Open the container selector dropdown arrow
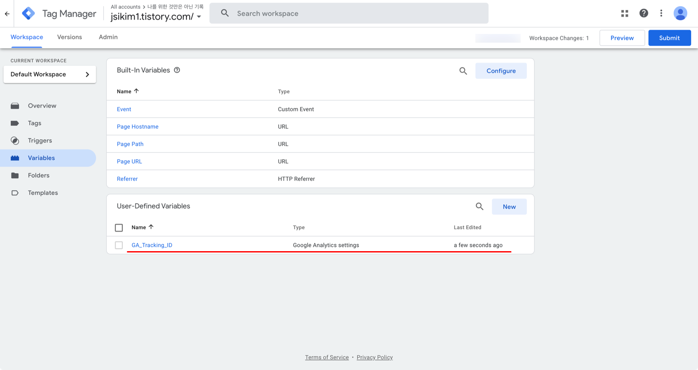This screenshot has width=698, height=370. pos(199,17)
